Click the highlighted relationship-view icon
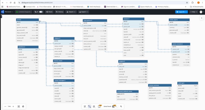Image resolution: width=205 pixels, height=110 pixels. tap(90, 106)
